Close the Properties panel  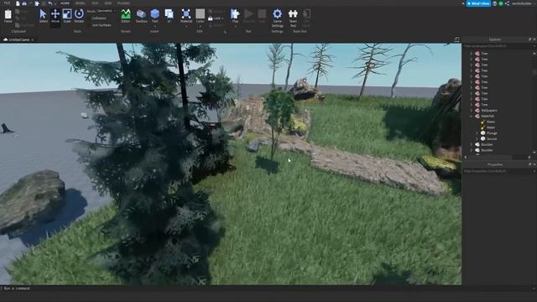coord(534,164)
